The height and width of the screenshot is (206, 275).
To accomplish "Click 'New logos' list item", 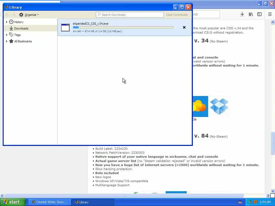I will click(103, 177).
